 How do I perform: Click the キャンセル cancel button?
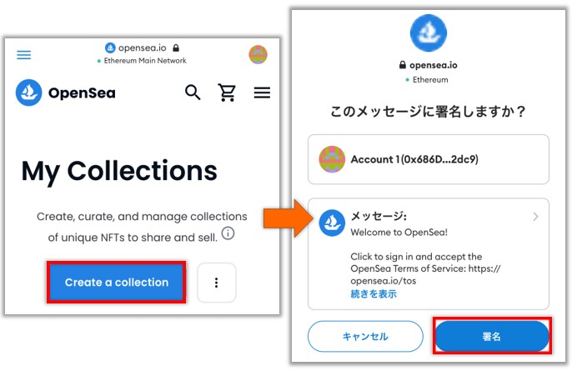point(365,336)
